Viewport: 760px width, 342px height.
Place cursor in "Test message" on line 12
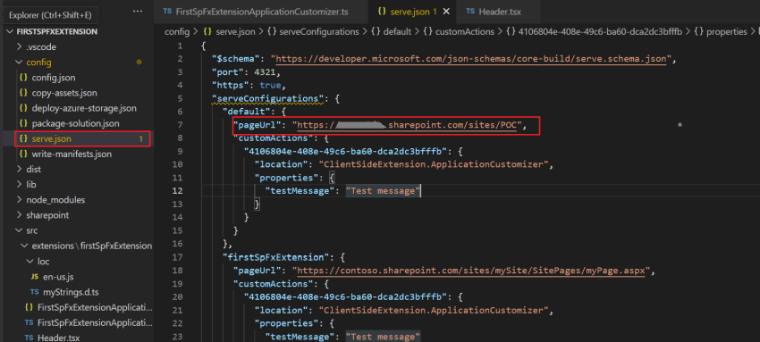(383, 190)
